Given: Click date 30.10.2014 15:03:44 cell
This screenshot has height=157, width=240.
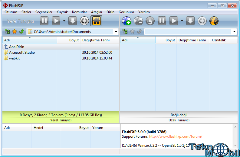Looking at the screenshot, I should tap(97, 58).
